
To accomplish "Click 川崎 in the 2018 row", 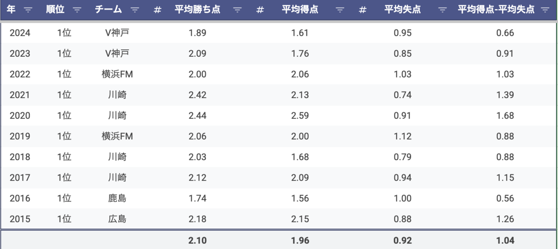I will click(x=117, y=157).
